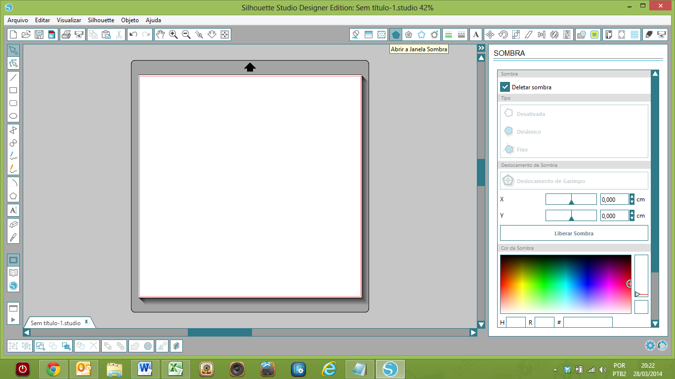Open the Fill Pattern window
The image size is (675, 379).
pos(381,35)
